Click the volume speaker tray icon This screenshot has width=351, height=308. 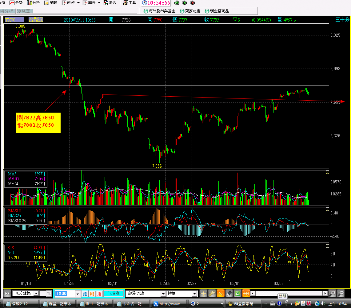(323, 304)
